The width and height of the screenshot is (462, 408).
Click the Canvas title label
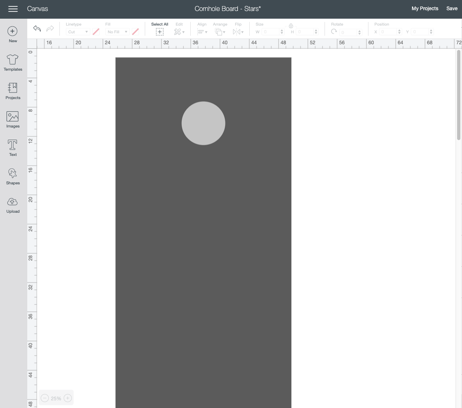[x=37, y=9]
